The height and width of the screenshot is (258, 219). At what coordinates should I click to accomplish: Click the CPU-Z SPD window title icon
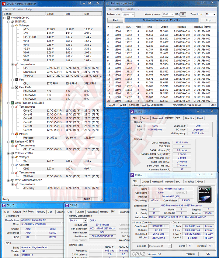pos(67,205)
